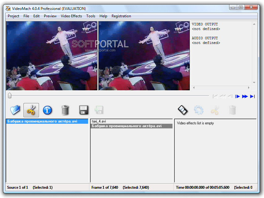Open the Video Effects menu
264x198 pixels.
[71, 16]
